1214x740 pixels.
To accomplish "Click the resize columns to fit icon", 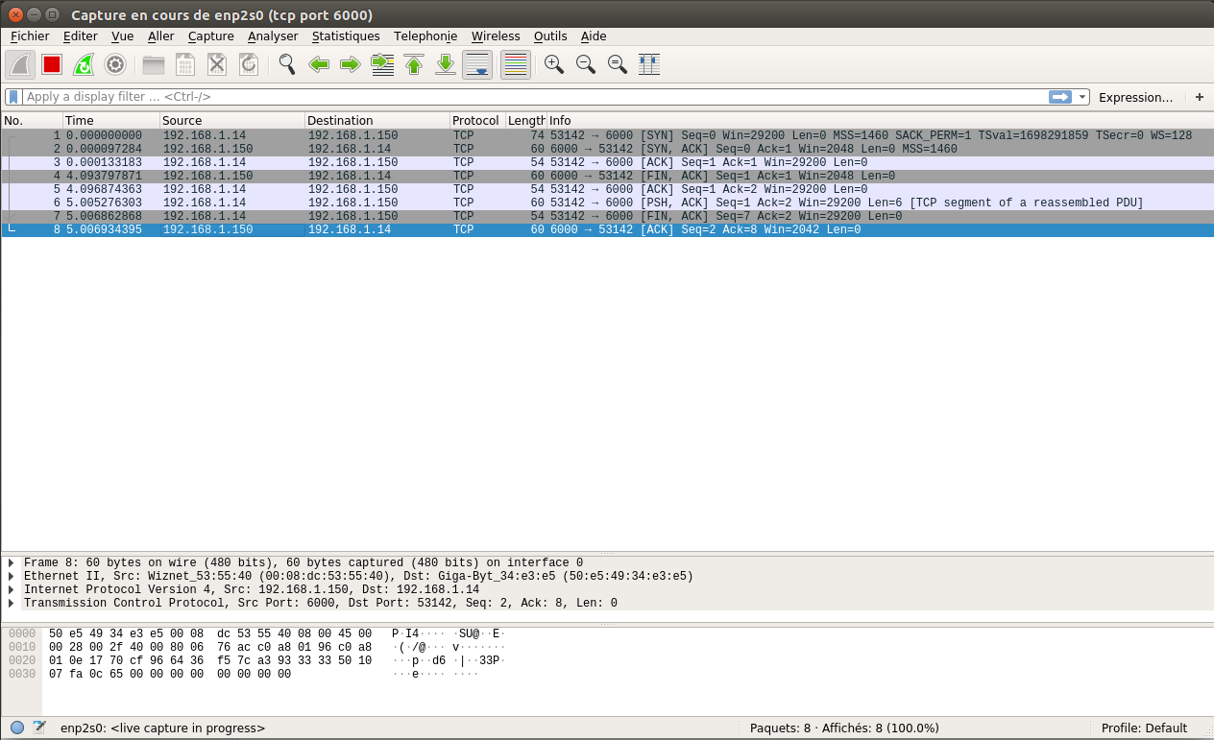I will click(649, 64).
